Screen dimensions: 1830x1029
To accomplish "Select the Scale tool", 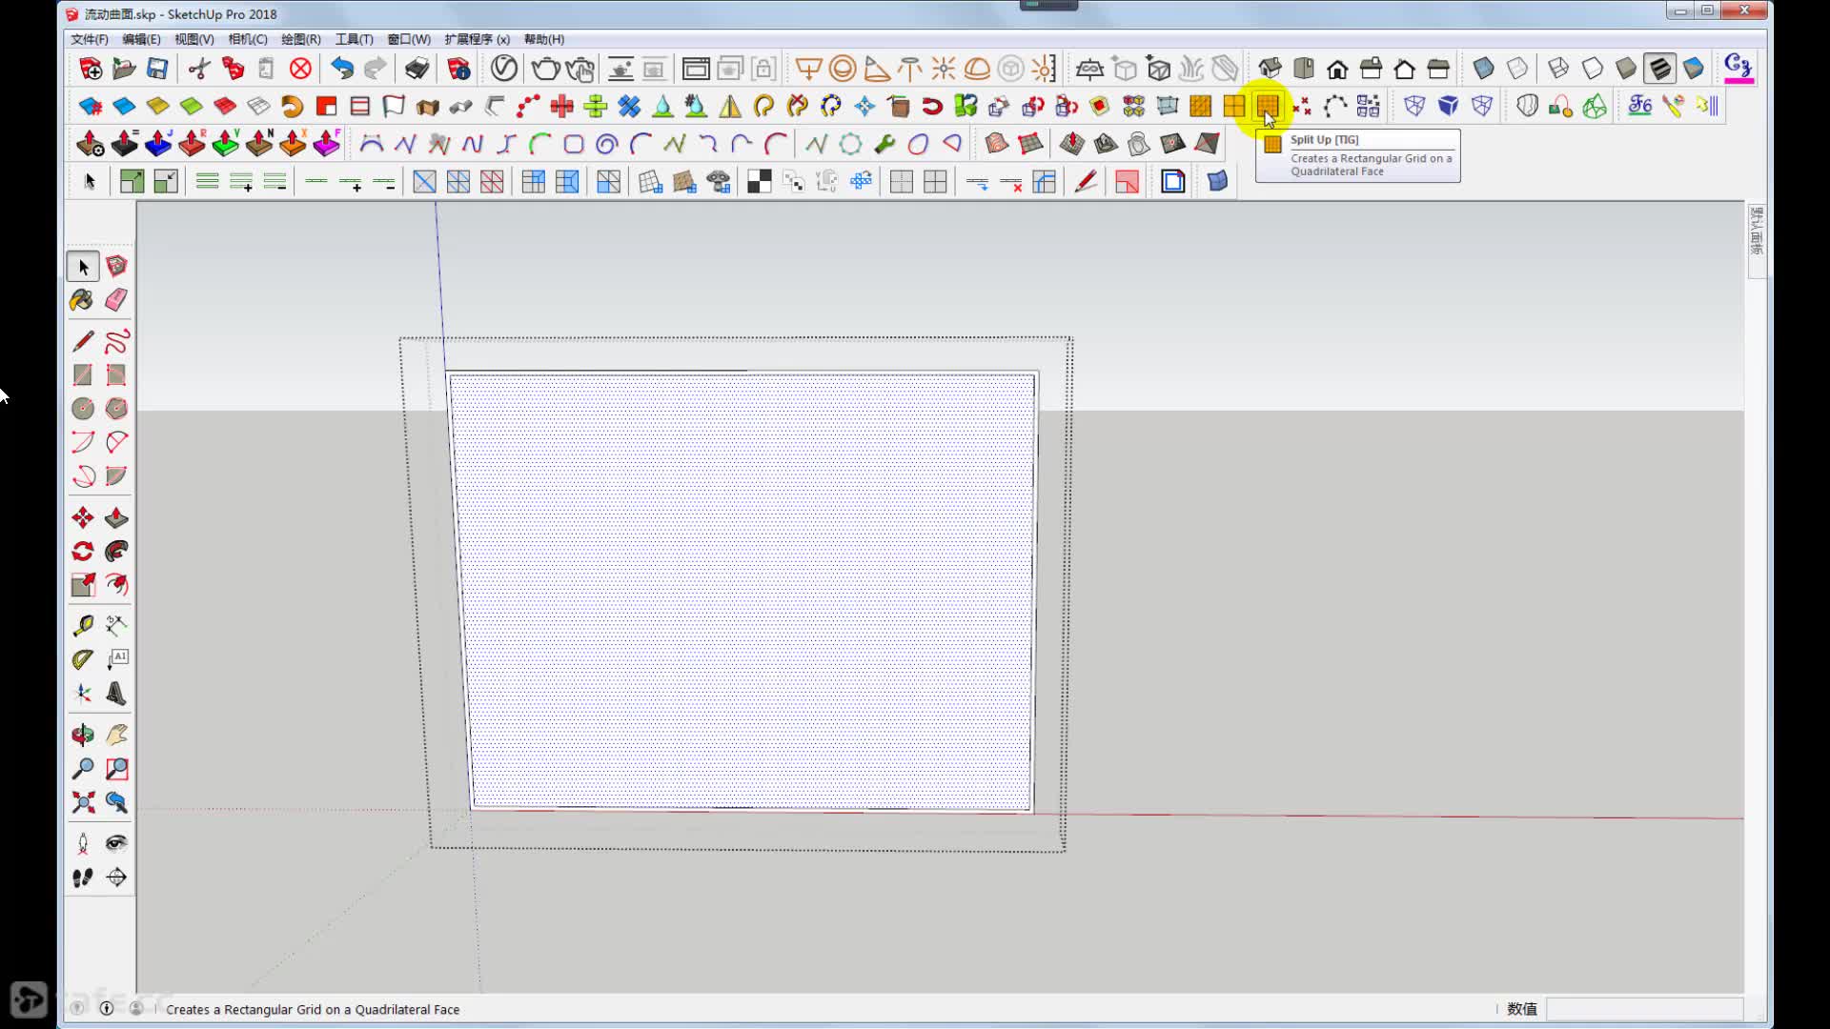I will (x=83, y=585).
